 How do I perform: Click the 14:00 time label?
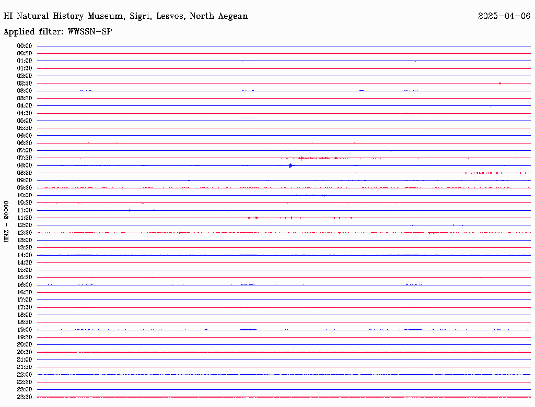click(25, 255)
